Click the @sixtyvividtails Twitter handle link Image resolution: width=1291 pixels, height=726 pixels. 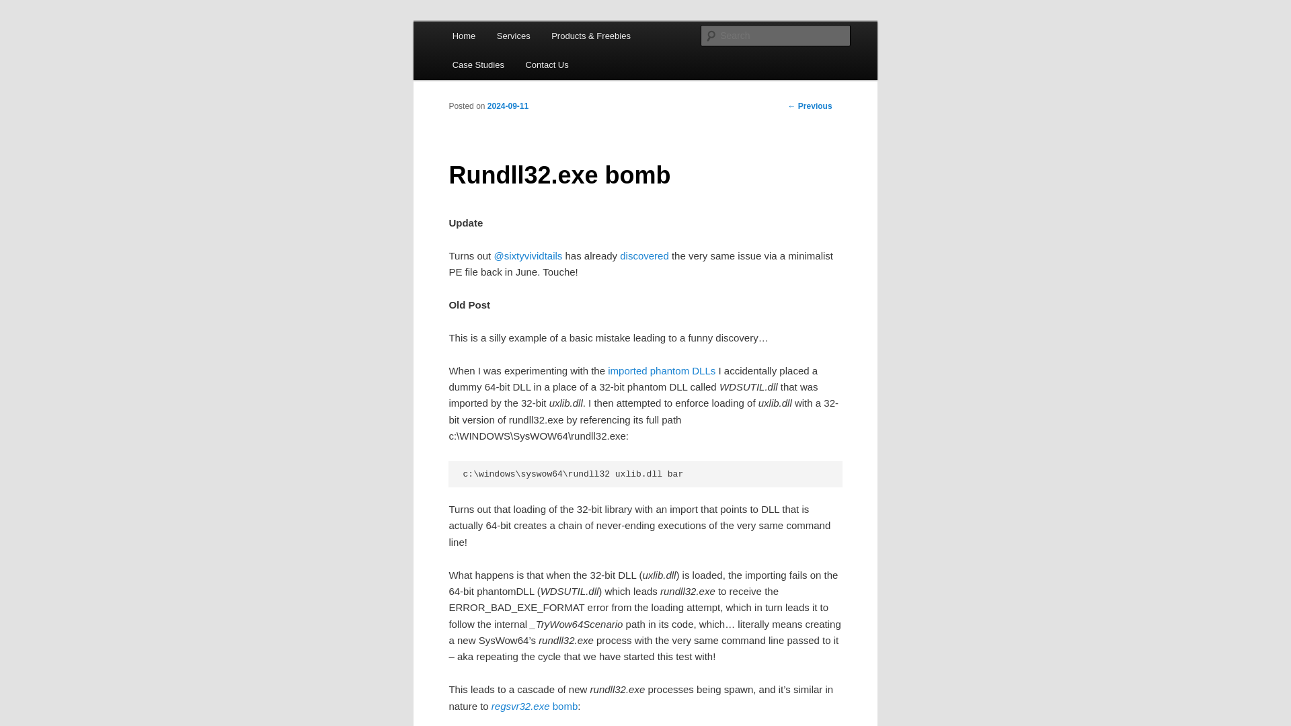(x=528, y=255)
